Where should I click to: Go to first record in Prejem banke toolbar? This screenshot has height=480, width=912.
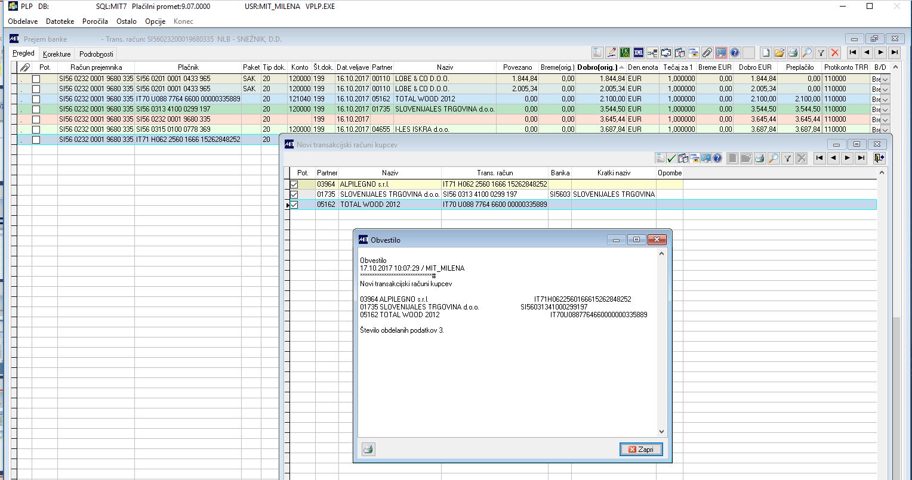click(853, 52)
